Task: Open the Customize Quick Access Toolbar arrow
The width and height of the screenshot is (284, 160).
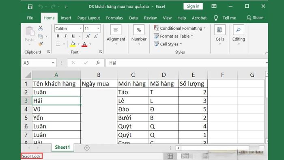Action: 66,7
